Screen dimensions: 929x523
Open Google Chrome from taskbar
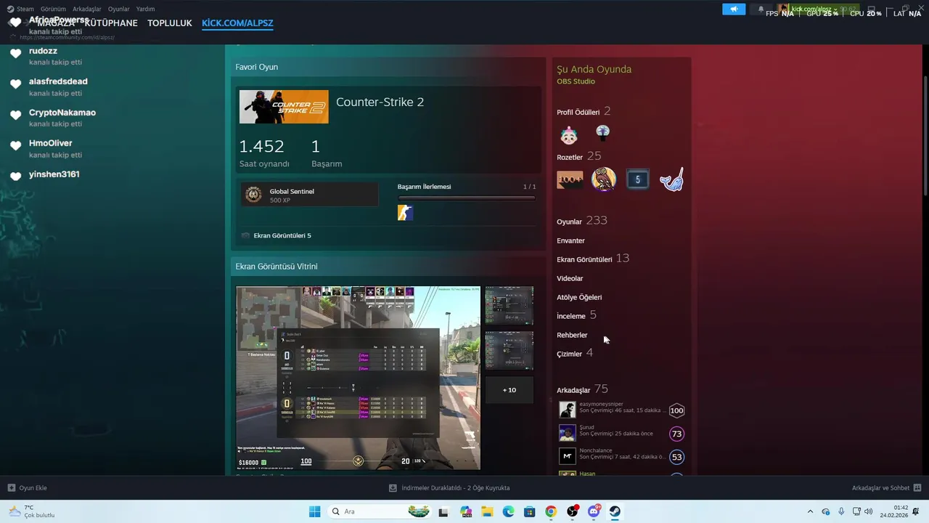(551, 511)
